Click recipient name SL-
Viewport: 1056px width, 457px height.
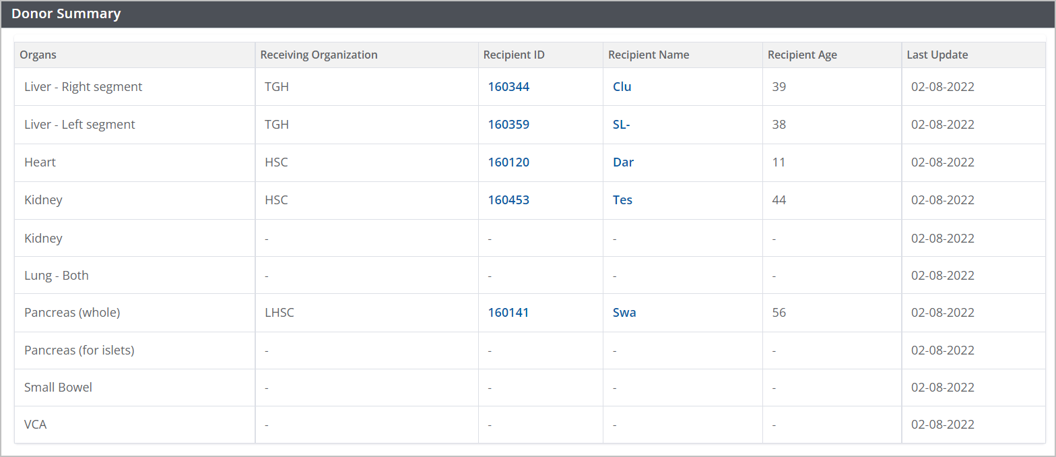click(x=621, y=125)
